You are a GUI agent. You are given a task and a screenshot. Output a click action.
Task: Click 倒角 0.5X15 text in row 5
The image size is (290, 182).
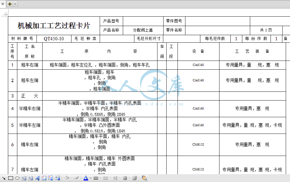pyautogui.click(x=92, y=131)
